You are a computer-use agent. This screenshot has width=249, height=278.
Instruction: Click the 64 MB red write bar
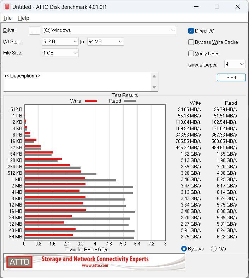point(48,235)
